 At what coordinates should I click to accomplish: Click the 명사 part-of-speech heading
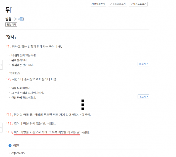pyautogui.click(x=11, y=37)
